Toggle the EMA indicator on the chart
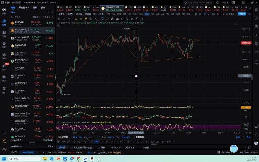Screen dimensions: 259x162 pyautogui.click(x=75, y=137)
